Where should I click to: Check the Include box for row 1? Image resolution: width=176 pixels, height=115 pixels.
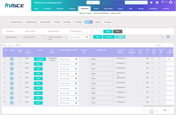[20, 58]
